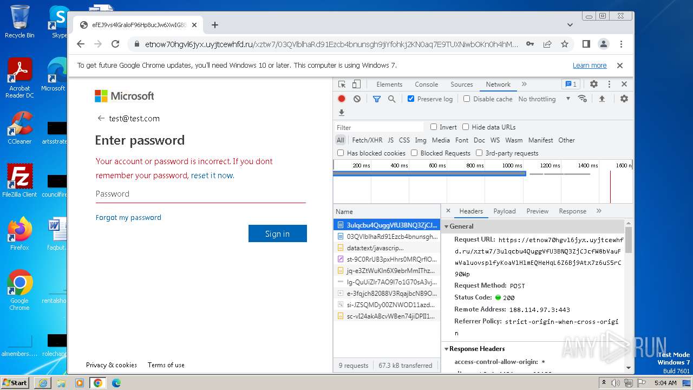
Task: Open Preview tab of request
Action: click(538, 211)
